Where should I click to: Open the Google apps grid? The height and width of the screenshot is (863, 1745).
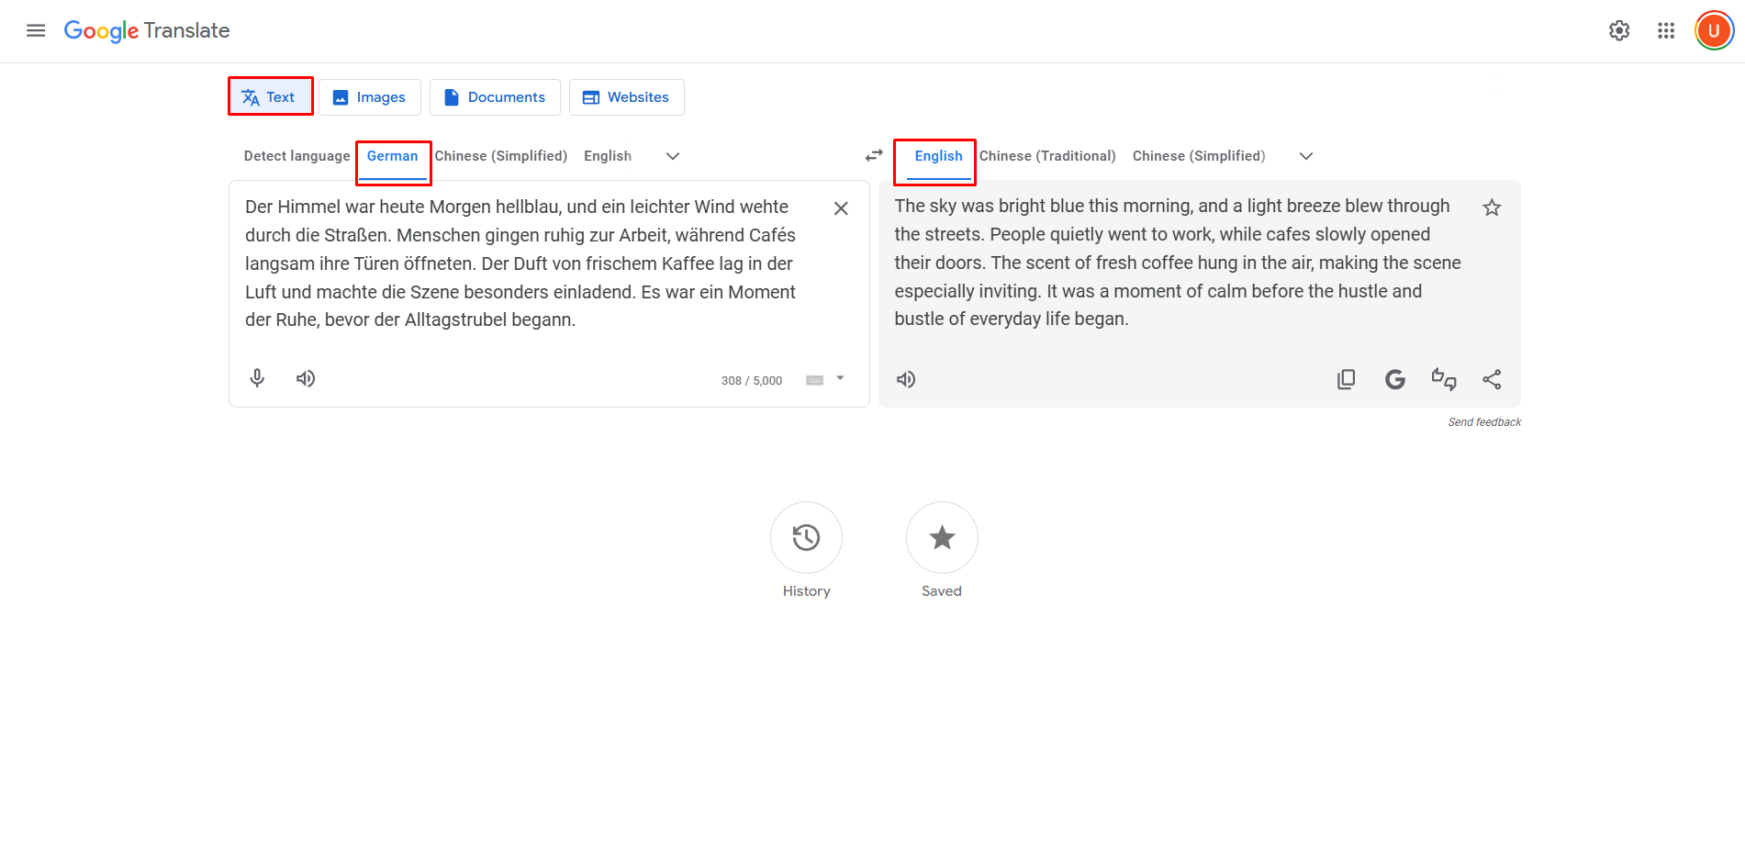[x=1666, y=30]
